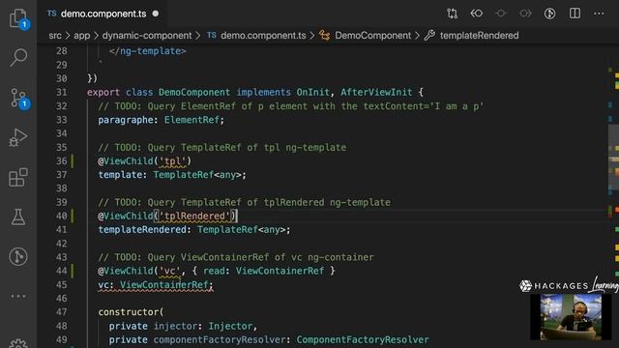Go to next change arrow icon
Image resolution: width=619 pixels, height=348 pixels.
525,14
